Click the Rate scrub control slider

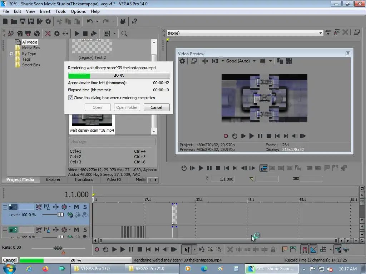click(x=58, y=248)
